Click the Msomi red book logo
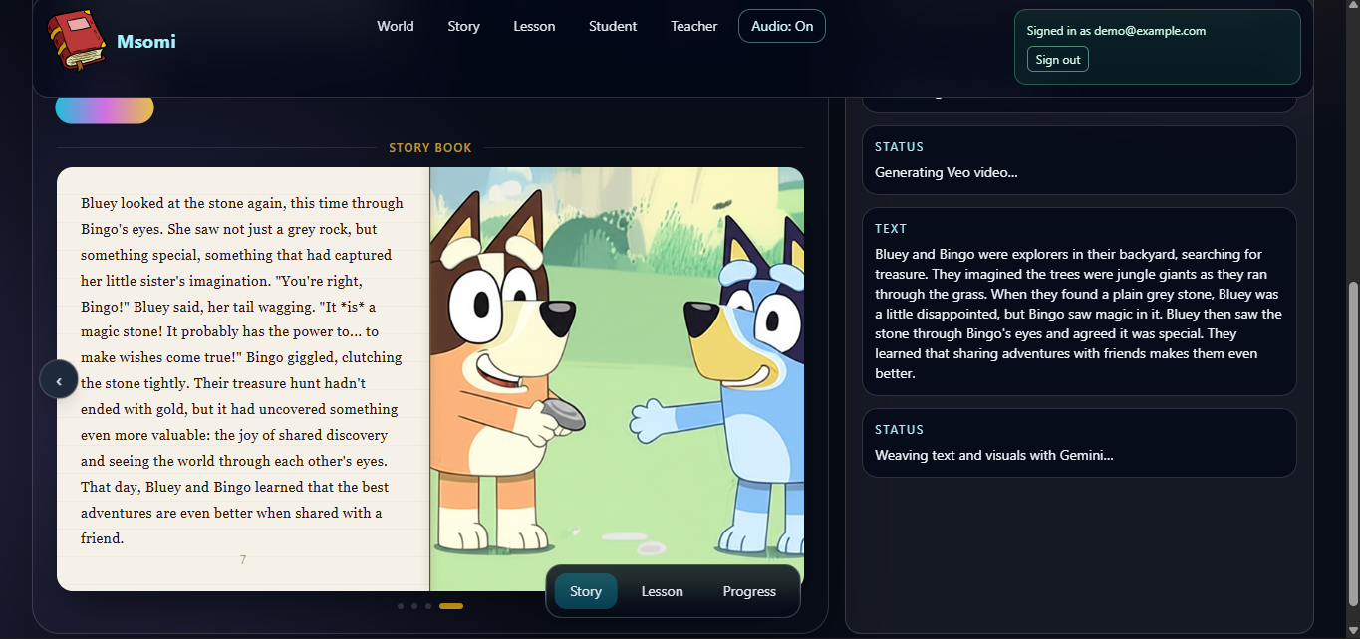Screen dimensions: 1360x639 click(77, 40)
